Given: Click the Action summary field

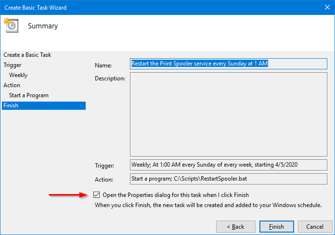Looking at the screenshot, I should tap(229, 179).
